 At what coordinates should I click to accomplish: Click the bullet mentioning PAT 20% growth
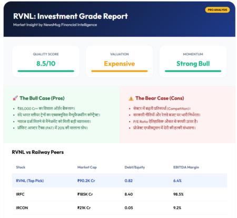[x=53, y=128]
